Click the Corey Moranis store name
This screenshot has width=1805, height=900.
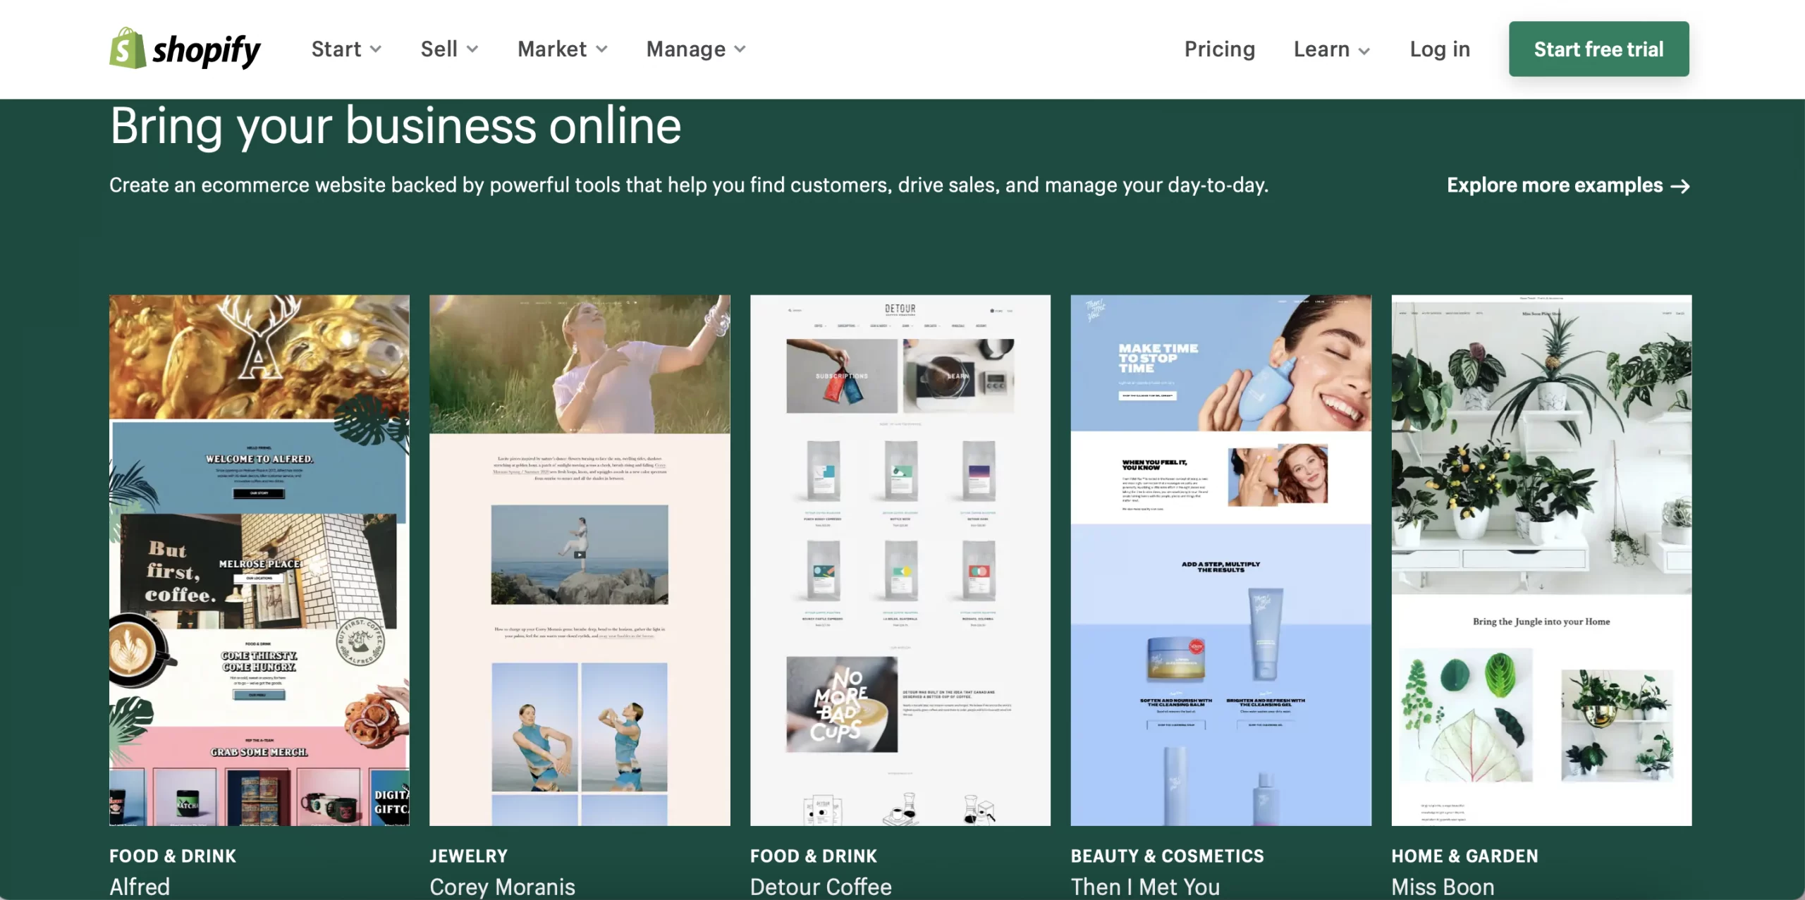tap(502, 887)
